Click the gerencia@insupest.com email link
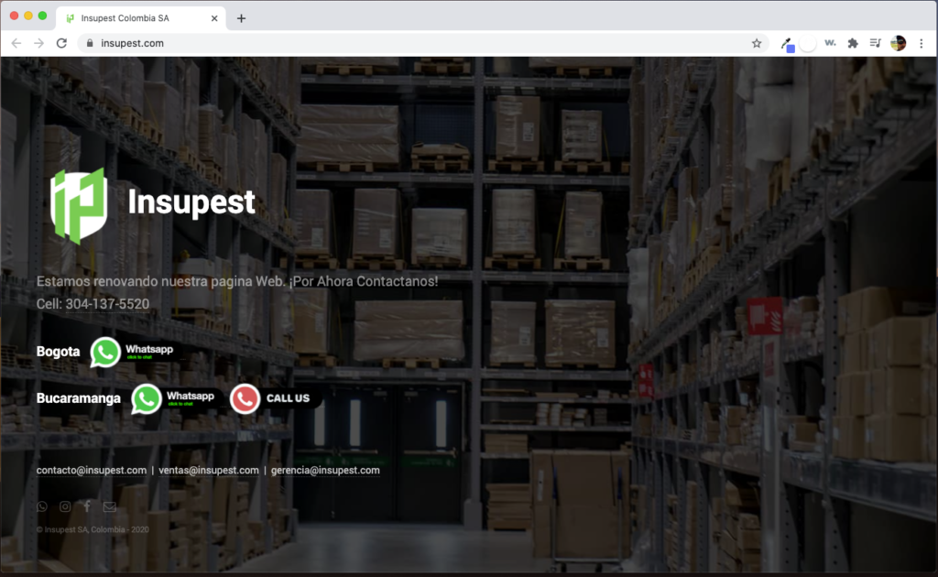938x577 pixels. 325,470
